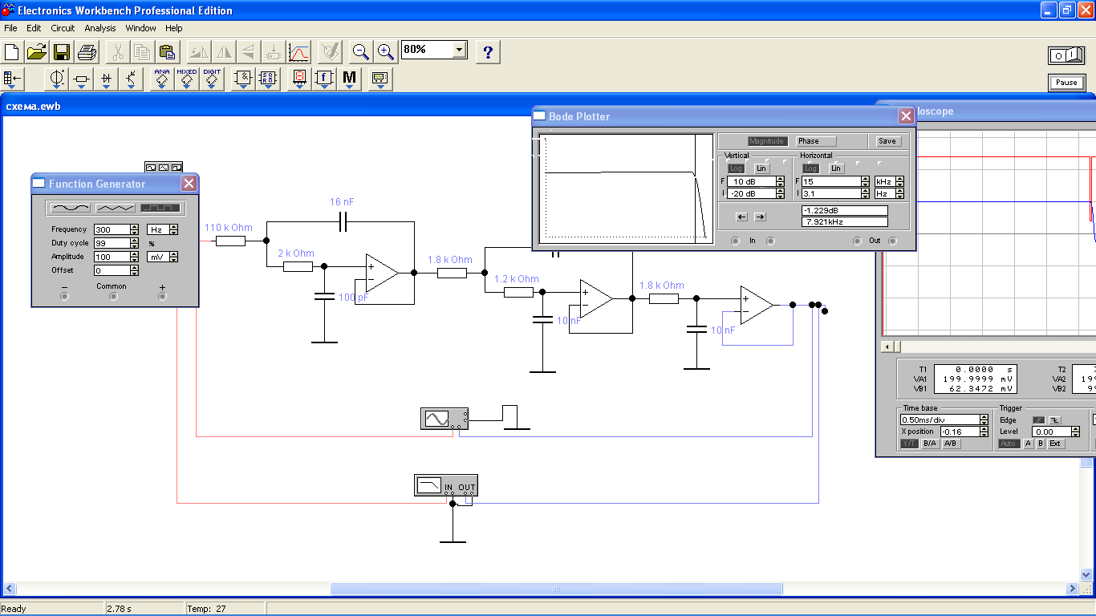Adjust oscilloscope time base stepper

pyautogui.click(x=984, y=419)
